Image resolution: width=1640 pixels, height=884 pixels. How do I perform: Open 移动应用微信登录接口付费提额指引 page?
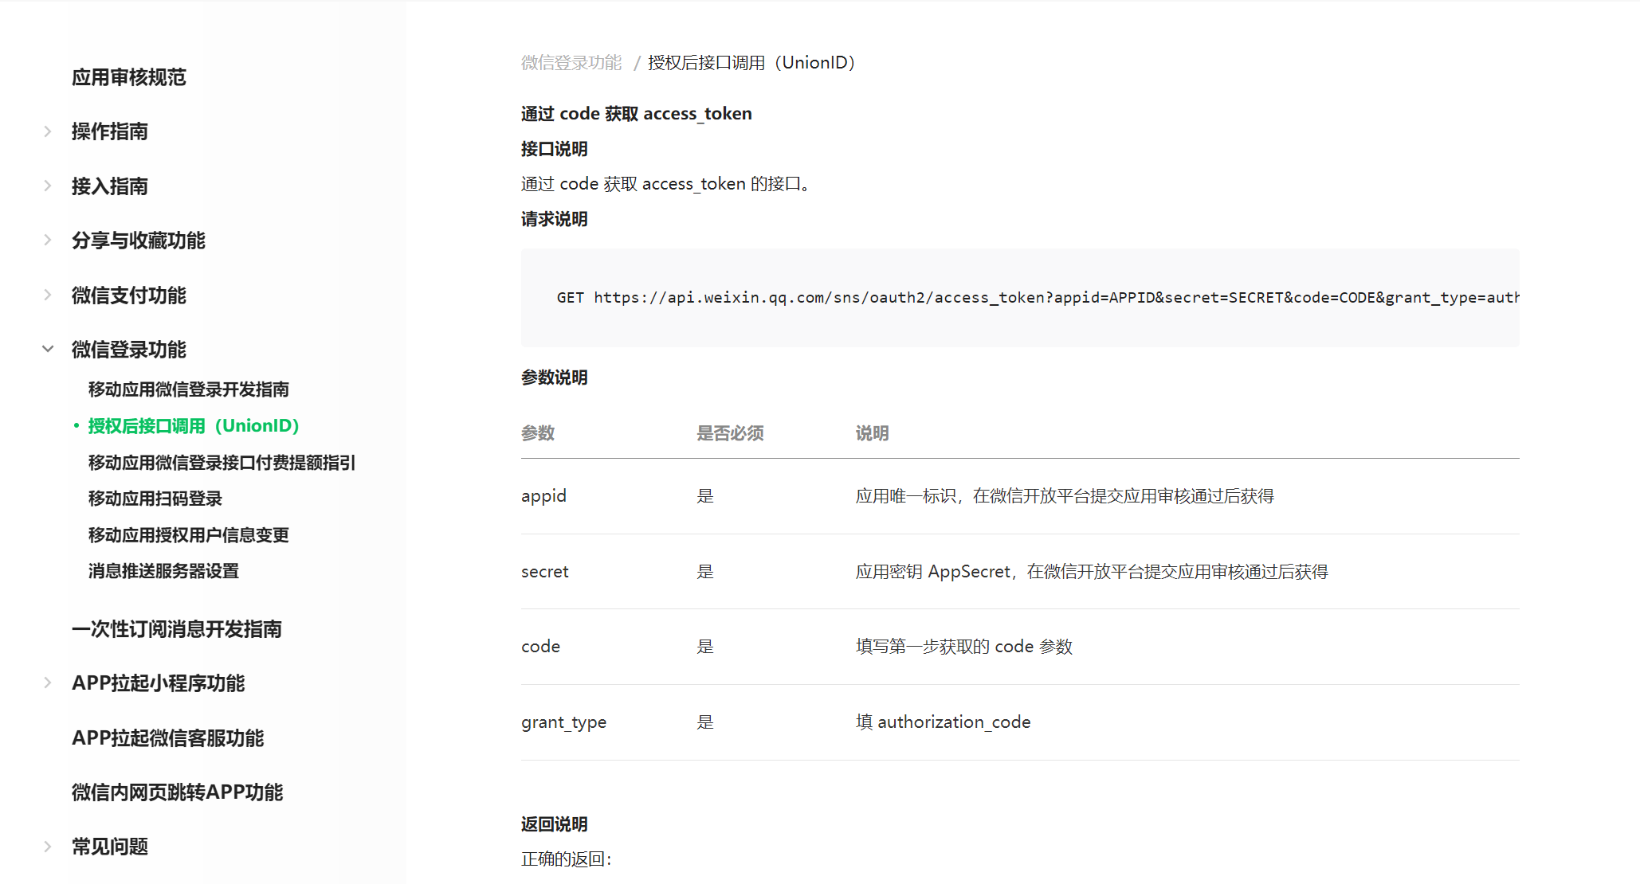222,463
